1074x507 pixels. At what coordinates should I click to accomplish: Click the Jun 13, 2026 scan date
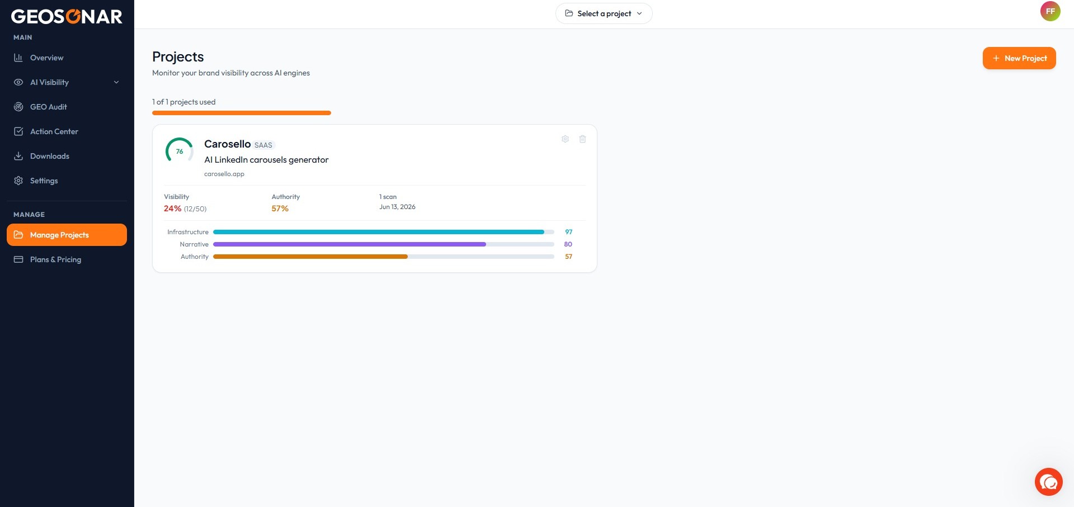point(397,207)
